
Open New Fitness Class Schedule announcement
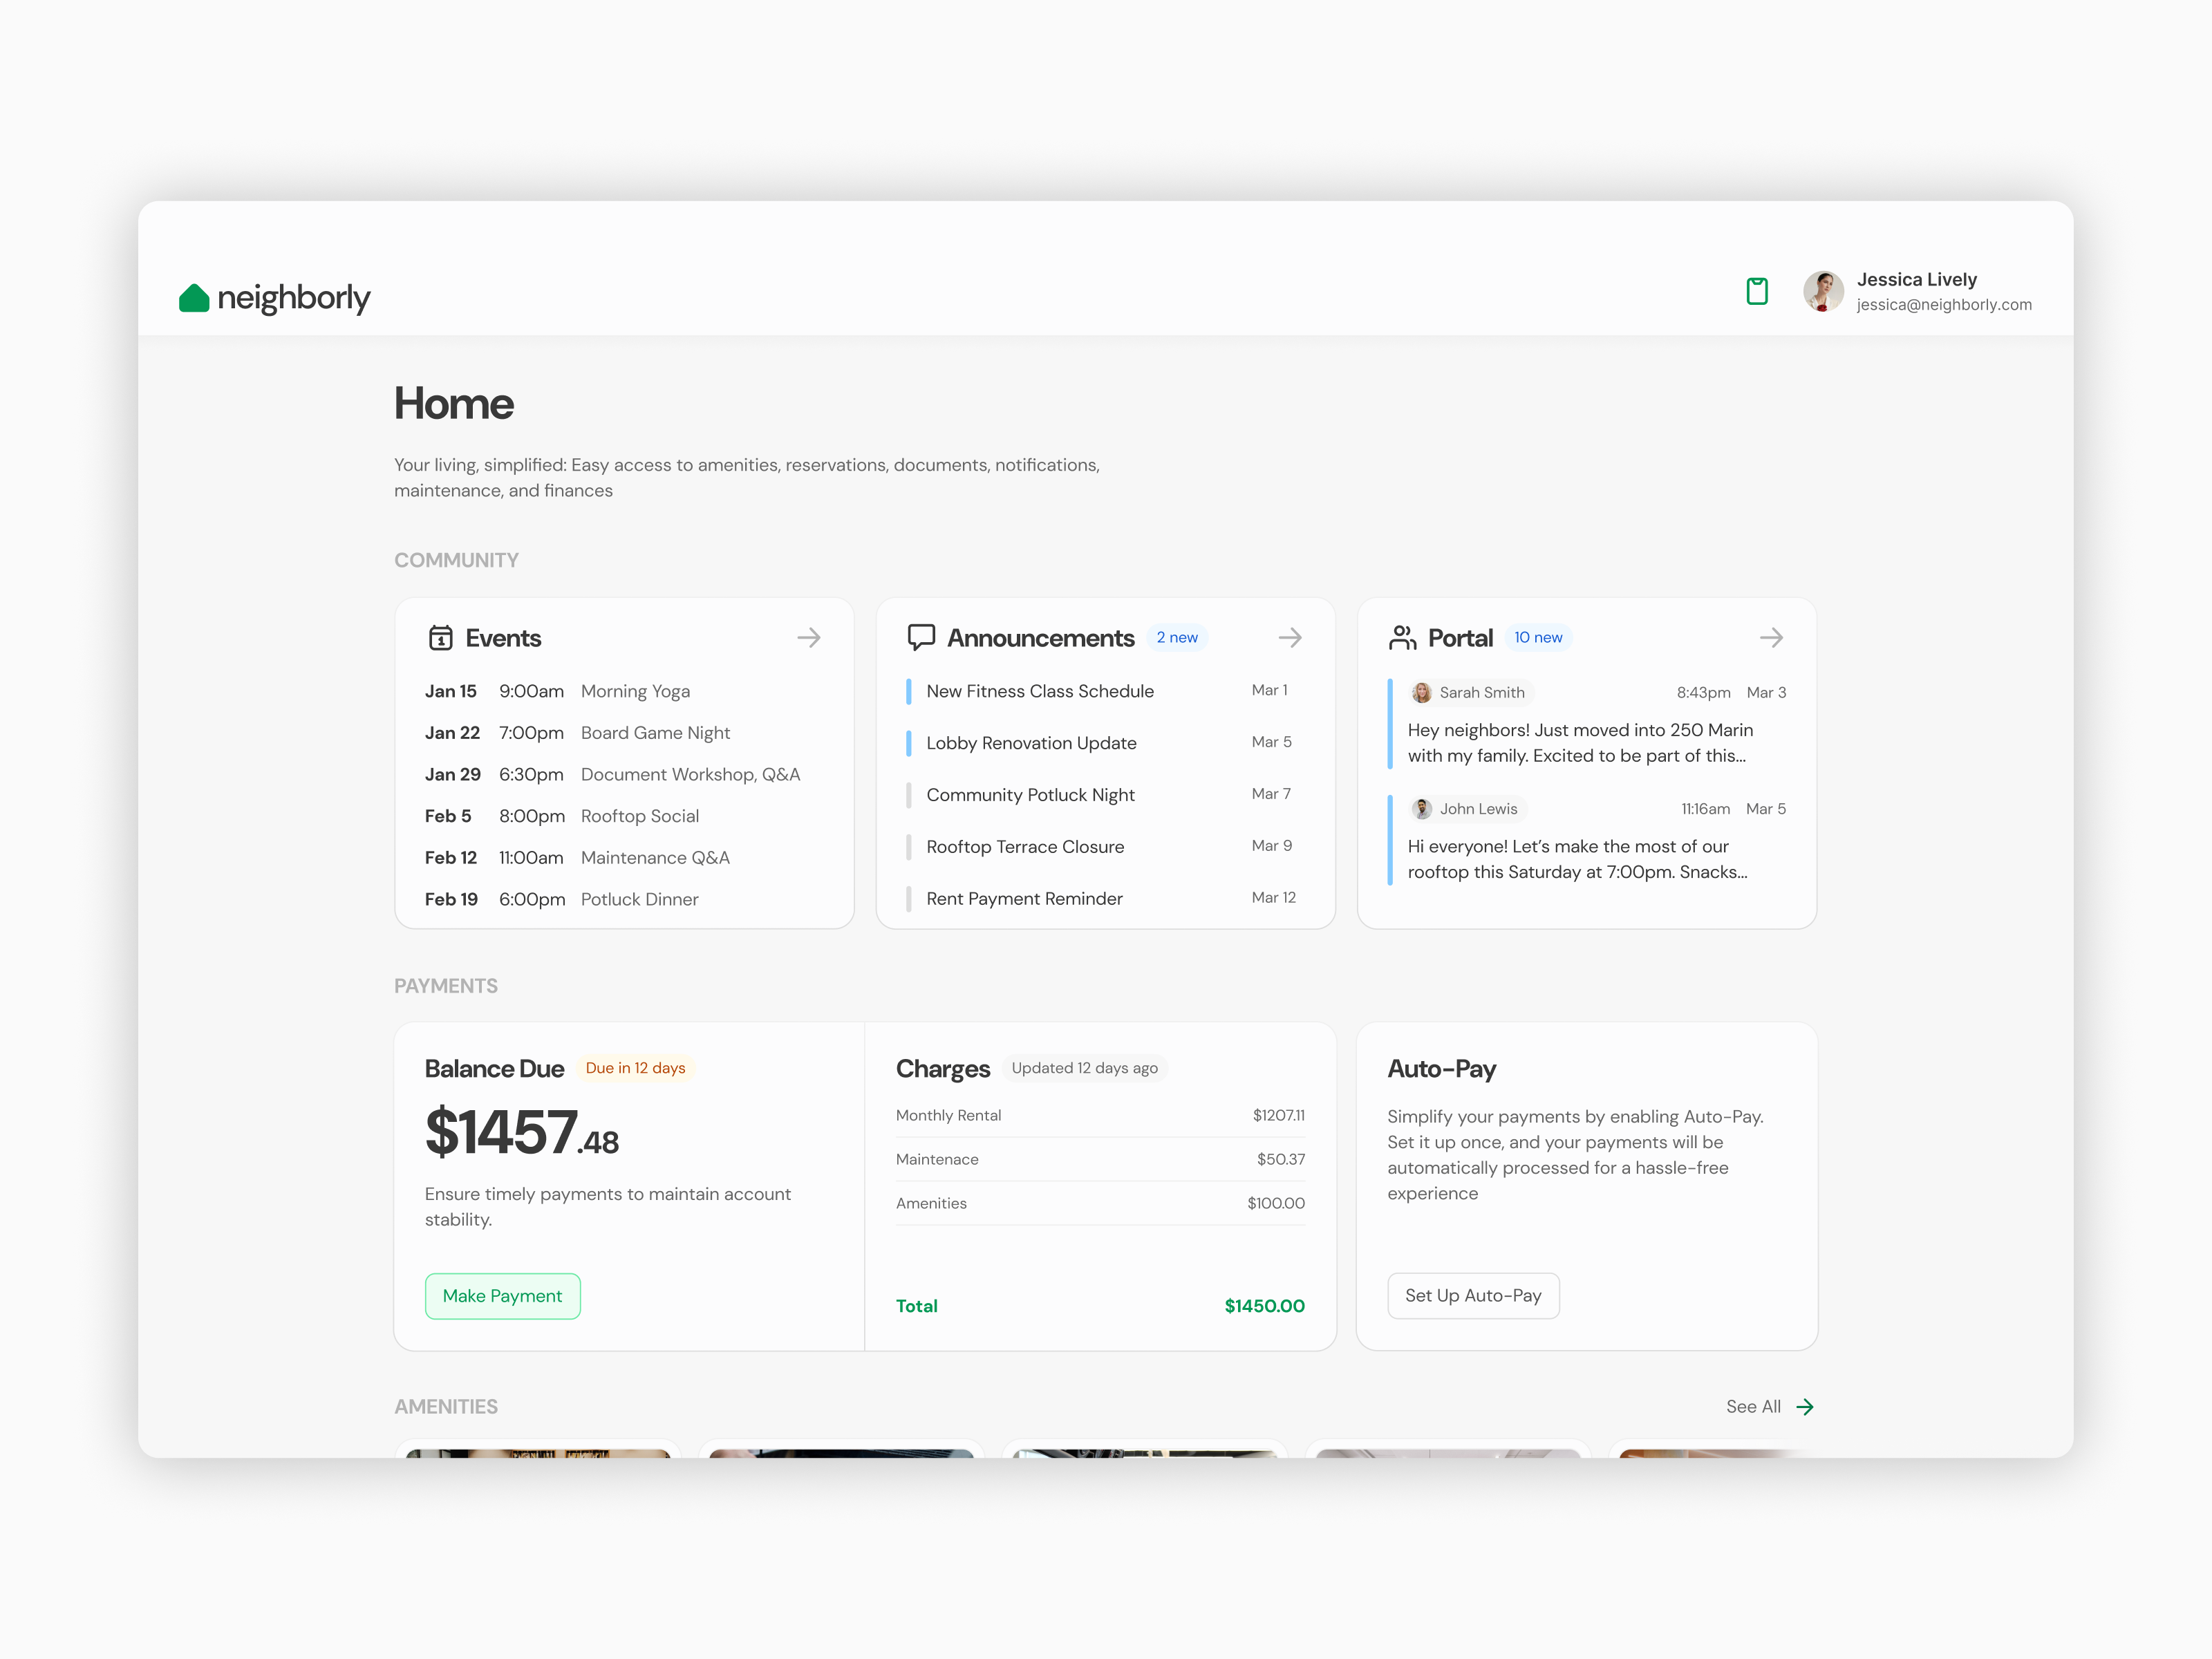1039,691
